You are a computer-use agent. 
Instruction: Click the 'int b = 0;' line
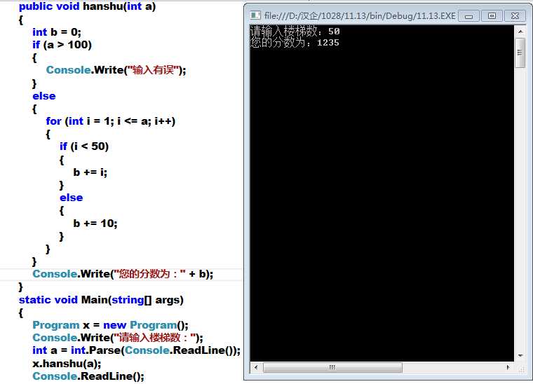point(57,32)
